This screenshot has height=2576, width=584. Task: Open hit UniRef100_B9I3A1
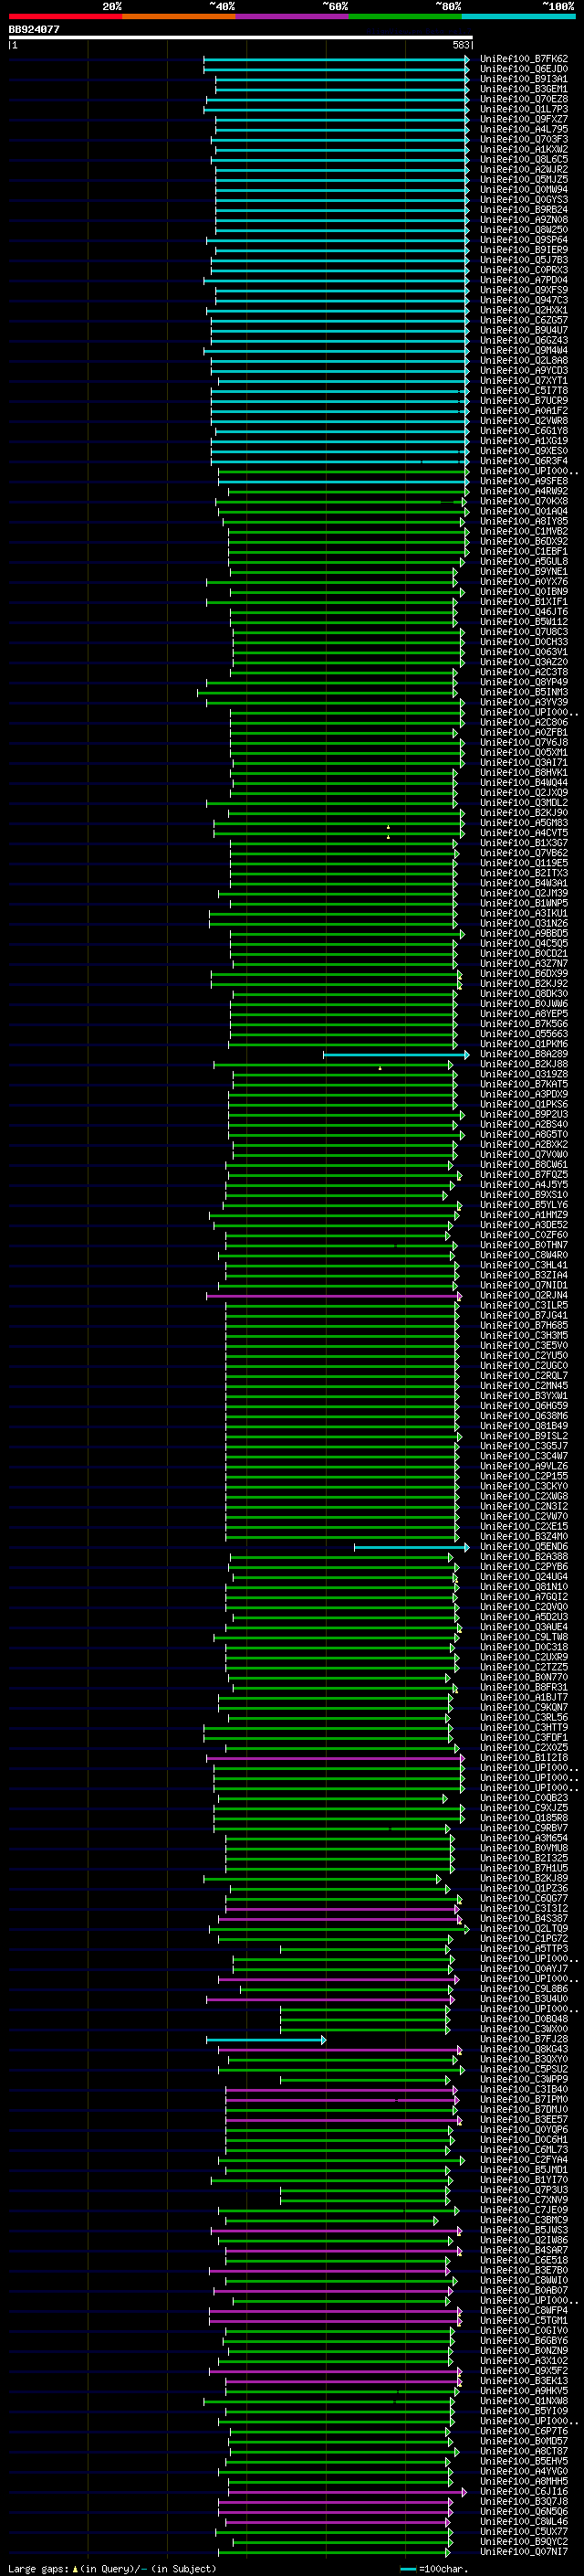(524, 79)
